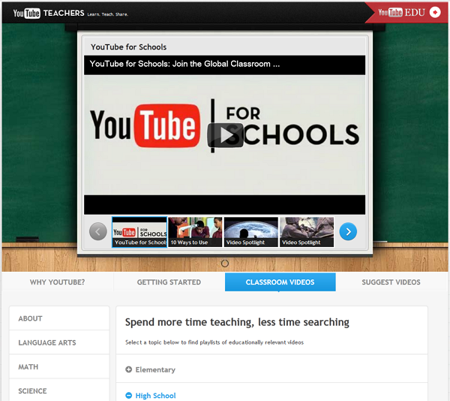Choose Language Arts in the sidebar

pyautogui.click(x=59, y=342)
